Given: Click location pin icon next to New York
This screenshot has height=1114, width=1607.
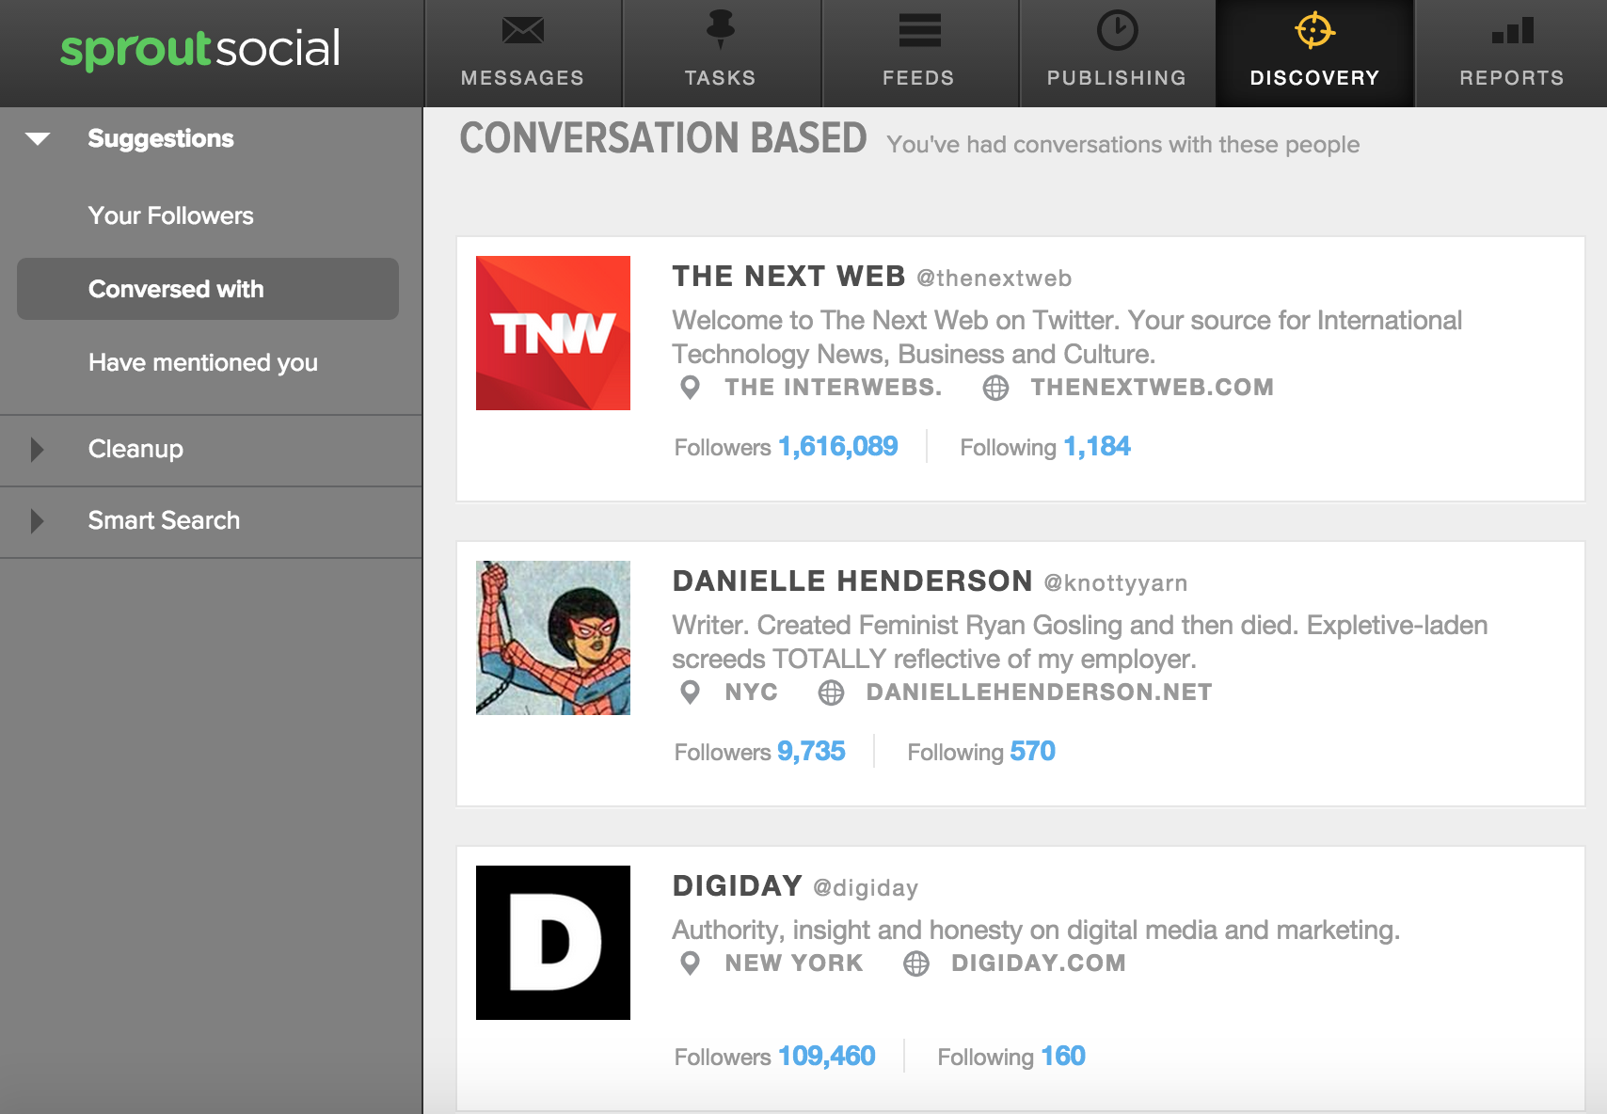Looking at the screenshot, I should pos(690,963).
